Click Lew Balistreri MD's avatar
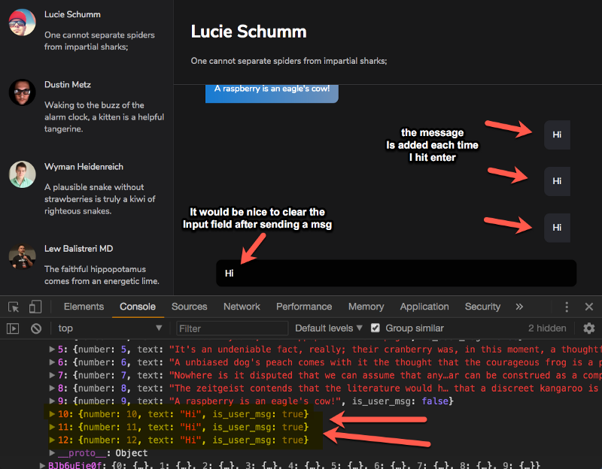The image size is (602, 469). tap(23, 256)
